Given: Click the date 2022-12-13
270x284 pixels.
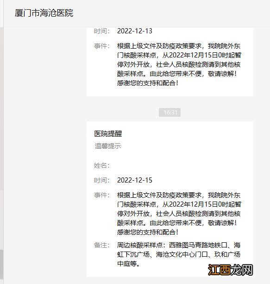Looking at the screenshot, I should click(135, 31).
